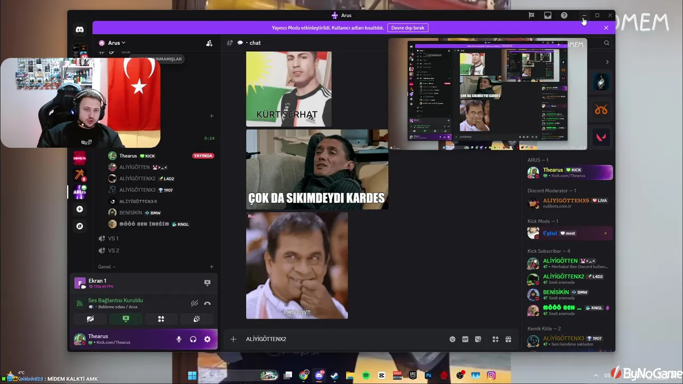This screenshot has width=683, height=384.
Task: Open Photoshop from taskbar
Action: [x=428, y=375]
